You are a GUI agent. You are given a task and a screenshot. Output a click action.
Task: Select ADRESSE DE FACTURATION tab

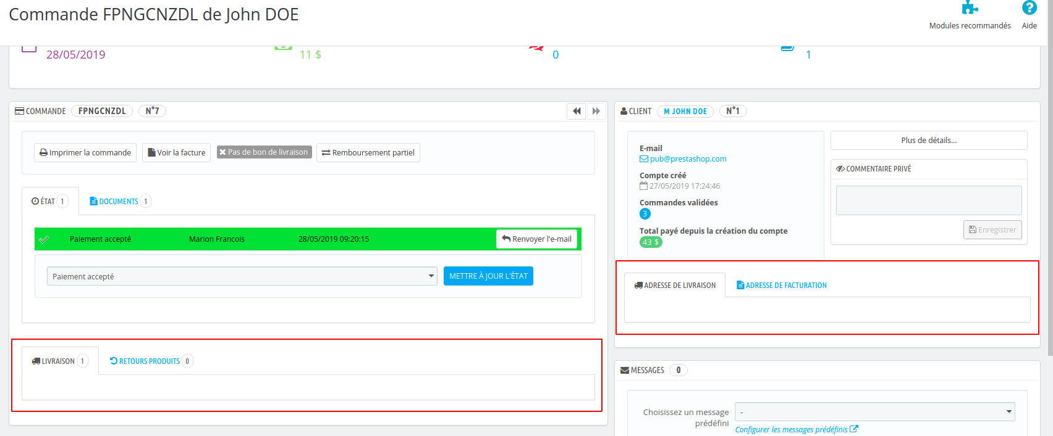click(x=782, y=285)
